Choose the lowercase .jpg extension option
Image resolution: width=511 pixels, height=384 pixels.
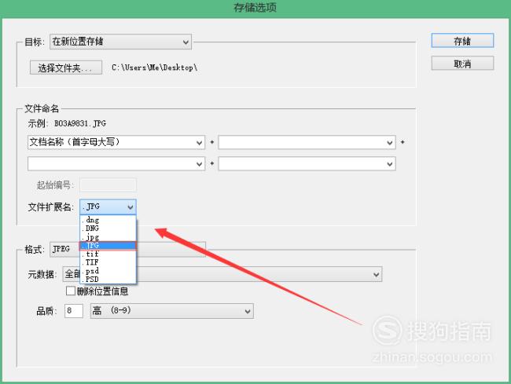108,237
